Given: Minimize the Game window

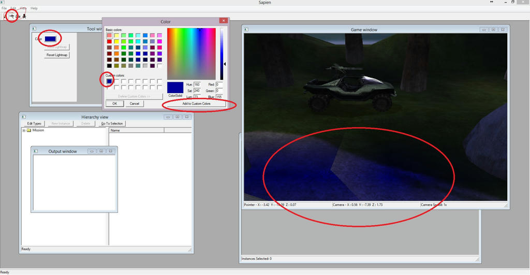Looking at the screenshot, I should point(484,30).
